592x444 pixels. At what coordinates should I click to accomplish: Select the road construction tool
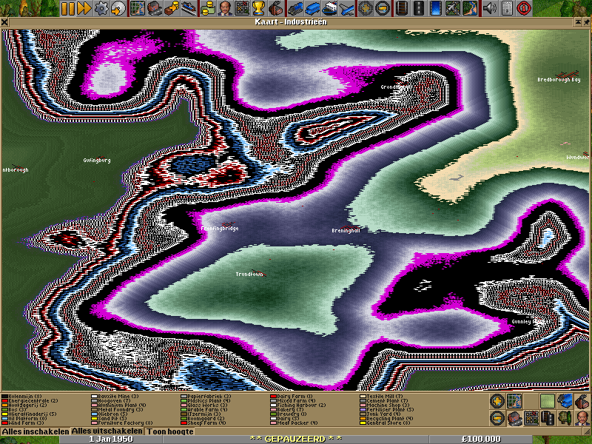tap(418, 8)
